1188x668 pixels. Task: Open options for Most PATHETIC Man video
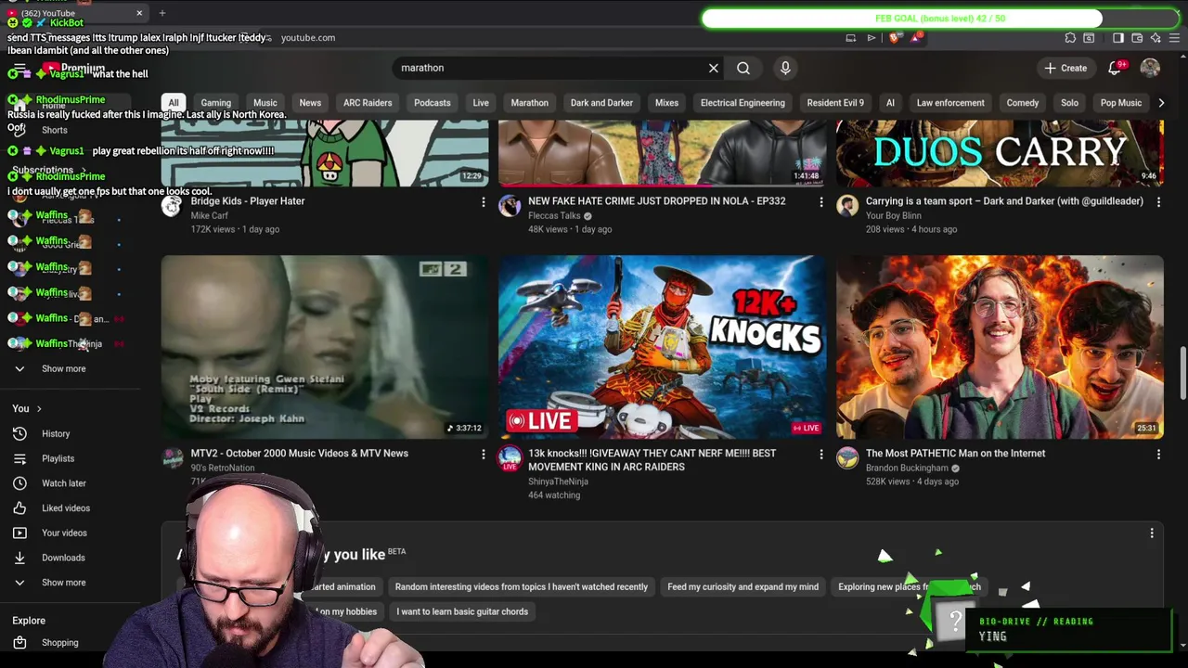[x=1158, y=454]
